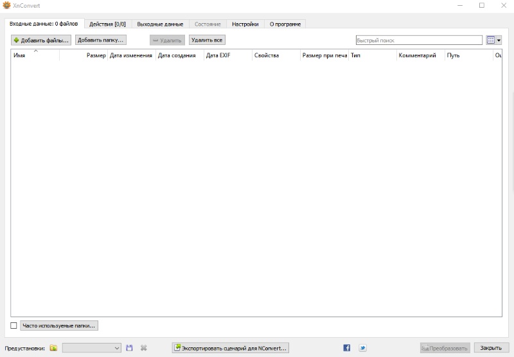
Task: Sort by the Размер column header
Action: (84, 55)
